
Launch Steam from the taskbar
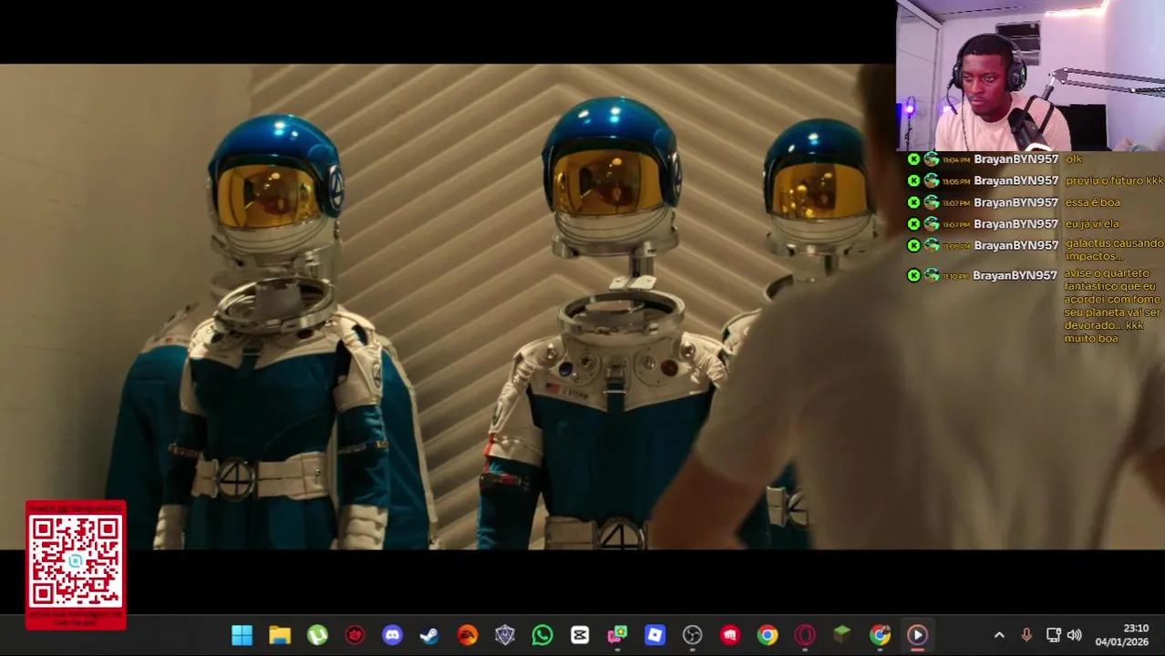429,635
